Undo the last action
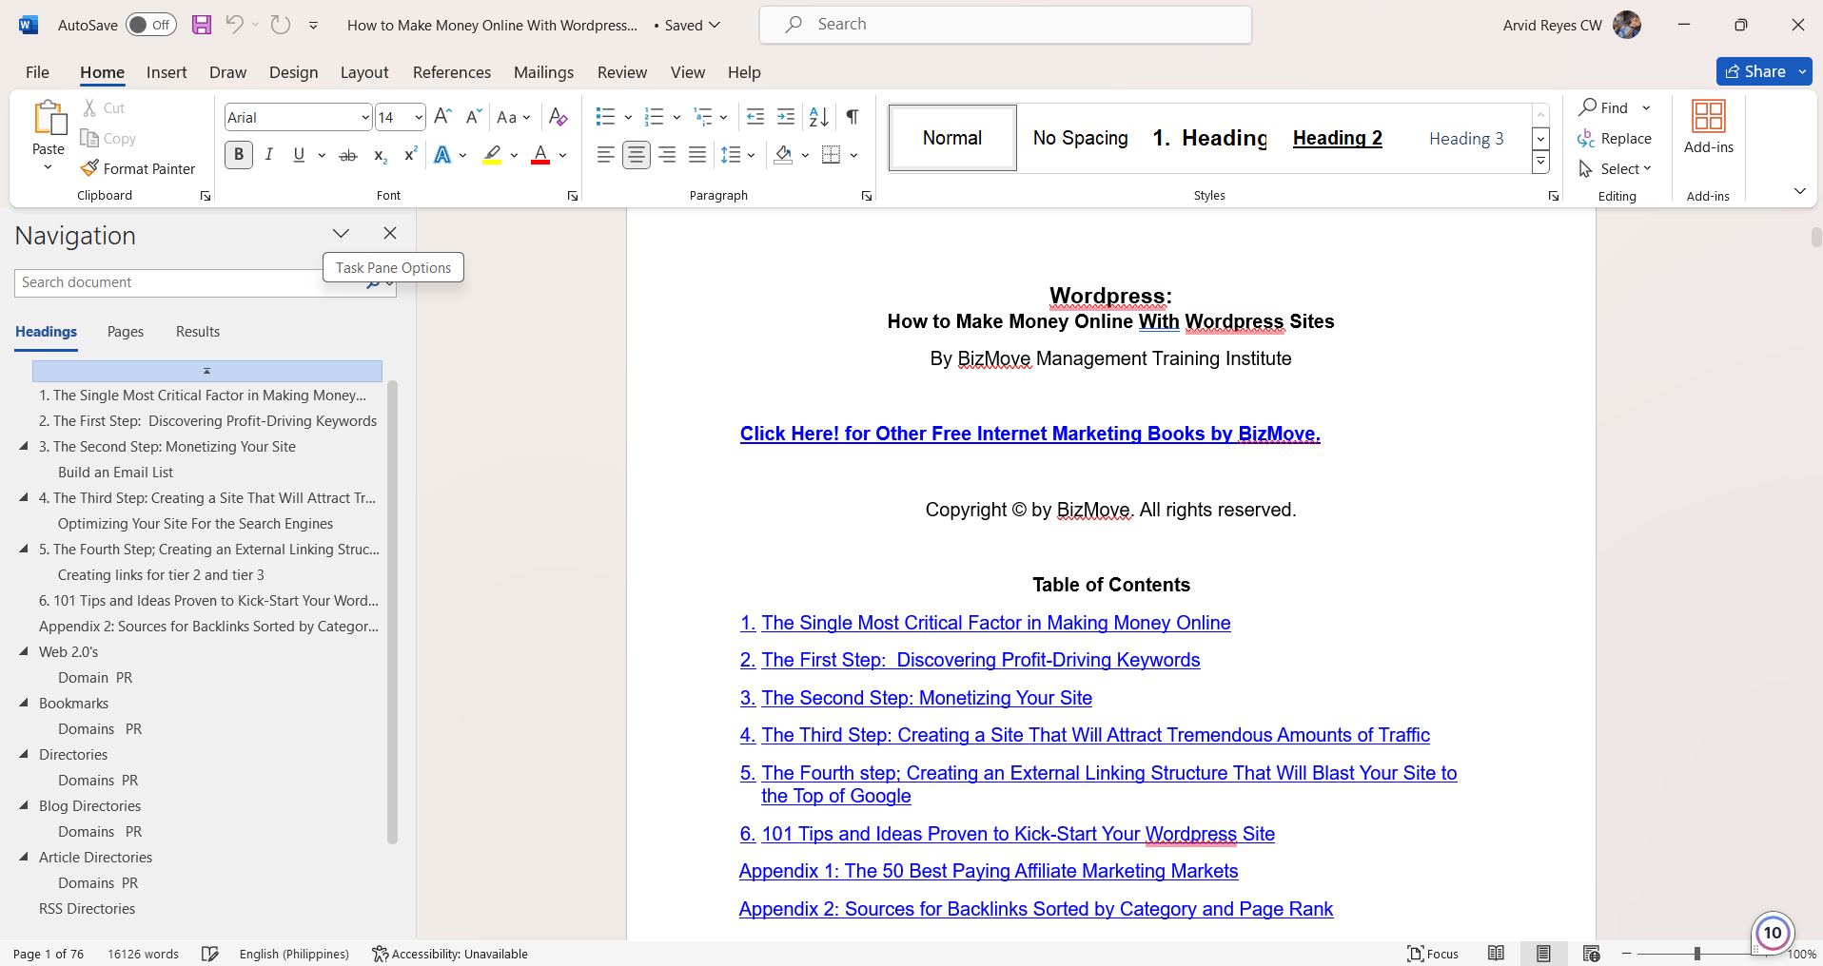The image size is (1823, 966). point(234,25)
